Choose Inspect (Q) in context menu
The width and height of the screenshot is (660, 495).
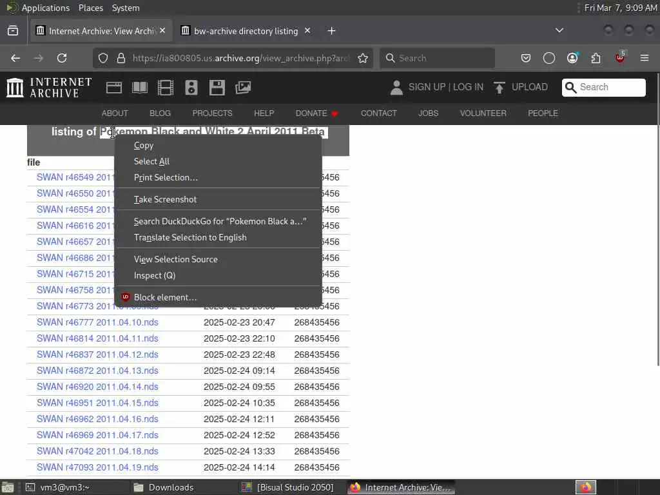coord(218,275)
